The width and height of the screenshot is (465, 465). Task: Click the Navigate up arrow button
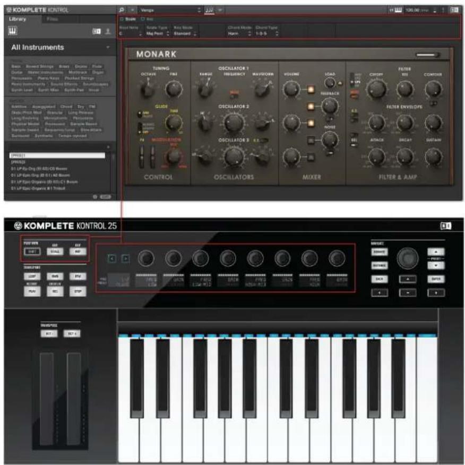pos(408,279)
